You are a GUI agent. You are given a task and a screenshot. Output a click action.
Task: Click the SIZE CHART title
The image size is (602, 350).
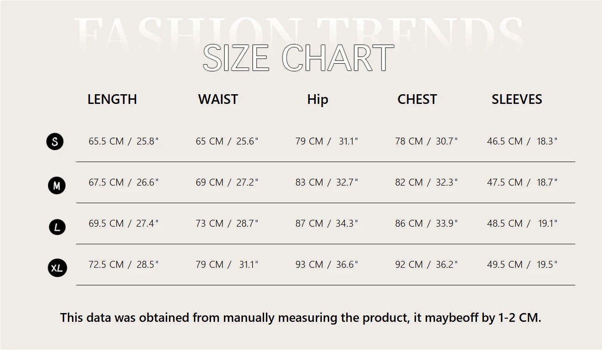(298, 58)
